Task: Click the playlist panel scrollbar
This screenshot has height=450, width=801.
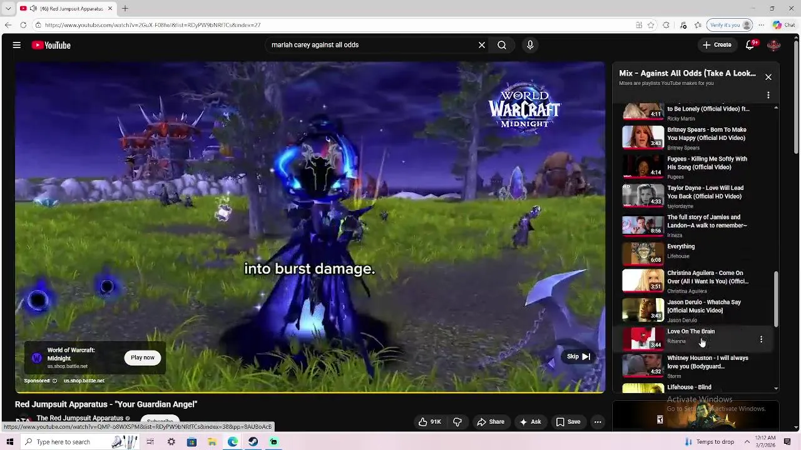Action: click(776, 299)
